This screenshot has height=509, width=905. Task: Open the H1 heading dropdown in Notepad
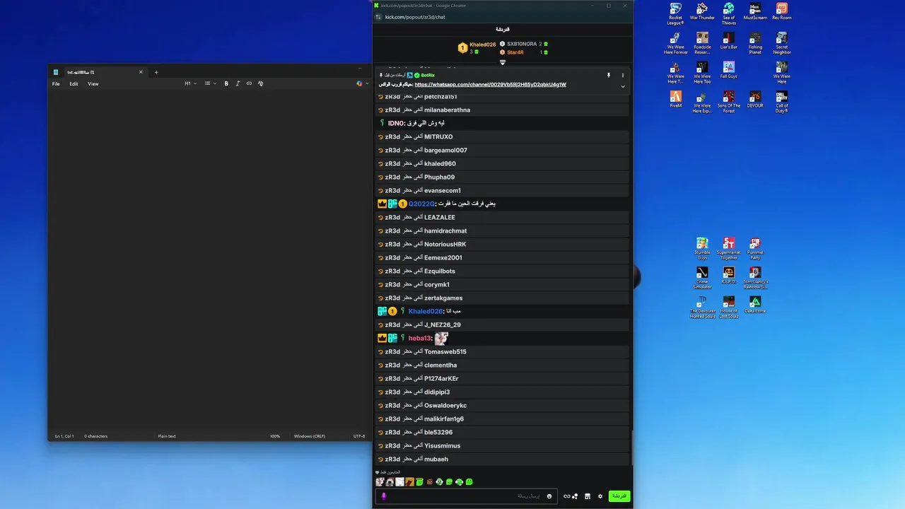pos(191,83)
